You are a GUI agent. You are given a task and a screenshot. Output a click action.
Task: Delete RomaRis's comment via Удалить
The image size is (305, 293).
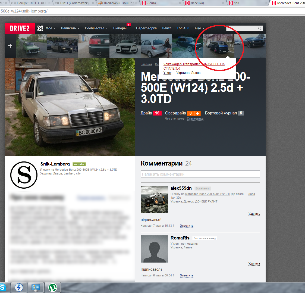coord(254,264)
